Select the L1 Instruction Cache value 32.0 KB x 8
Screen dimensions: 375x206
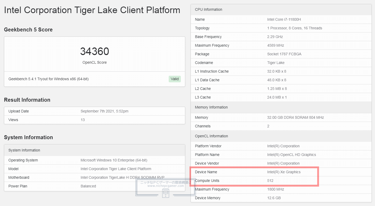[277, 71]
